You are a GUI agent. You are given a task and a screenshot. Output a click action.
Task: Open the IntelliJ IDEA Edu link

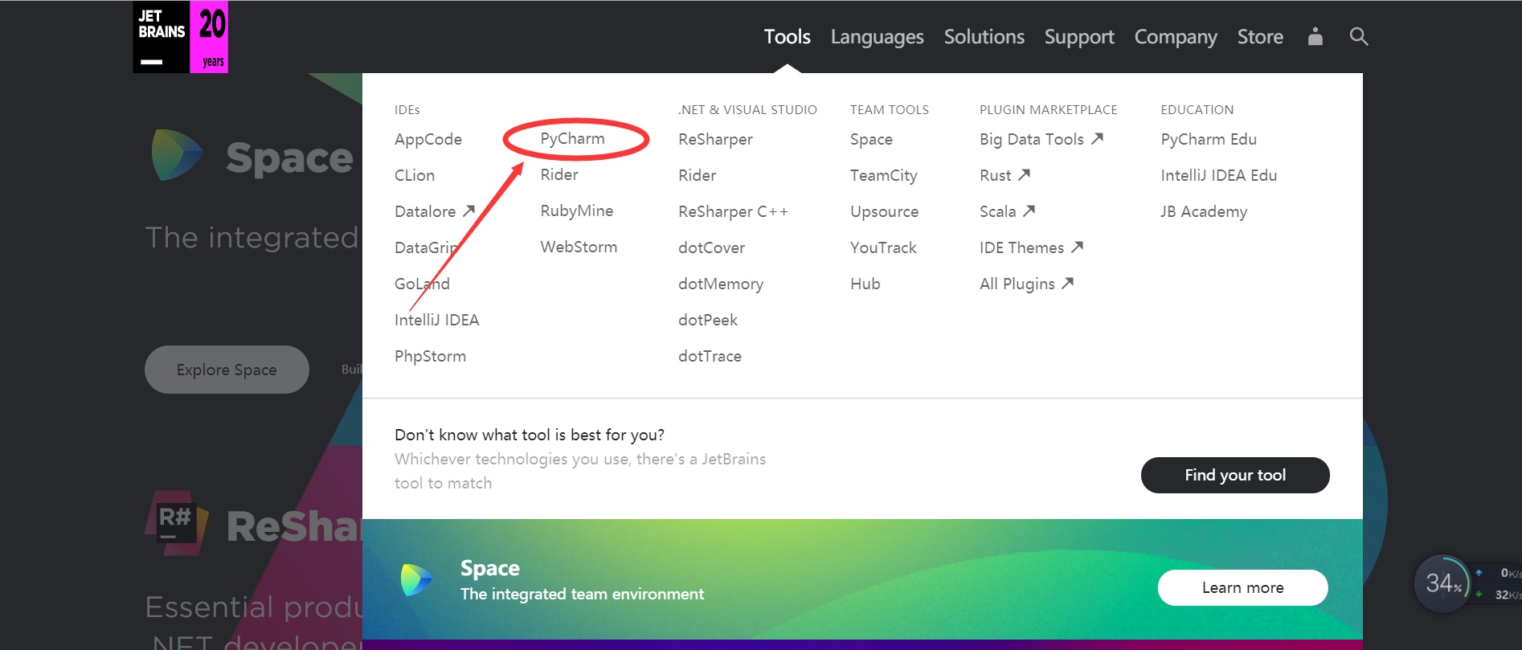point(1219,175)
